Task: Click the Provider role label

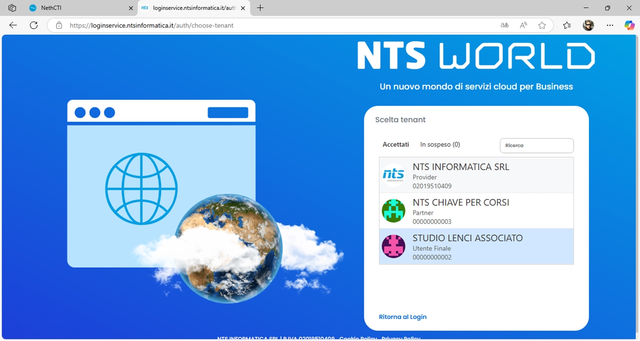Action: click(x=425, y=177)
